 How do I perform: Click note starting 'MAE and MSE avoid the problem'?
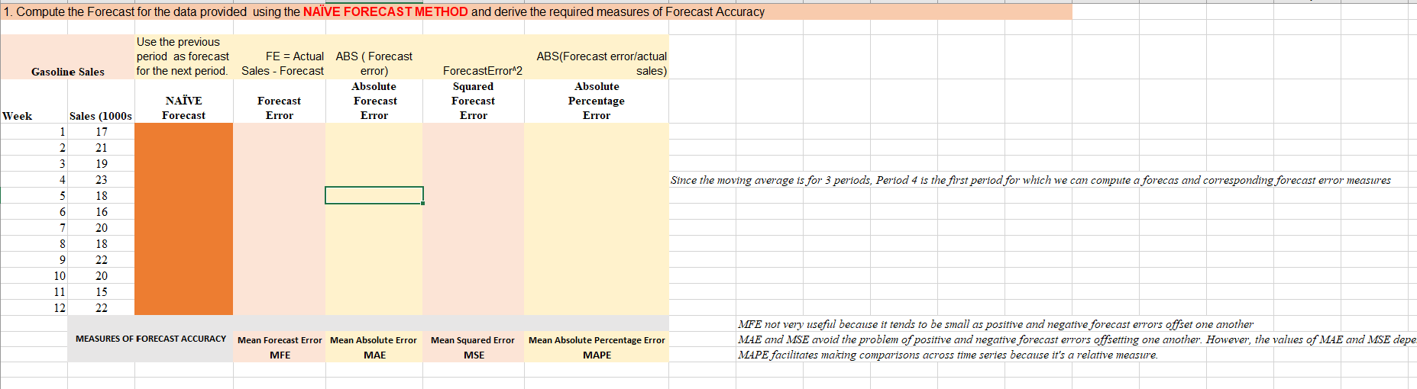click(1077, 339)
